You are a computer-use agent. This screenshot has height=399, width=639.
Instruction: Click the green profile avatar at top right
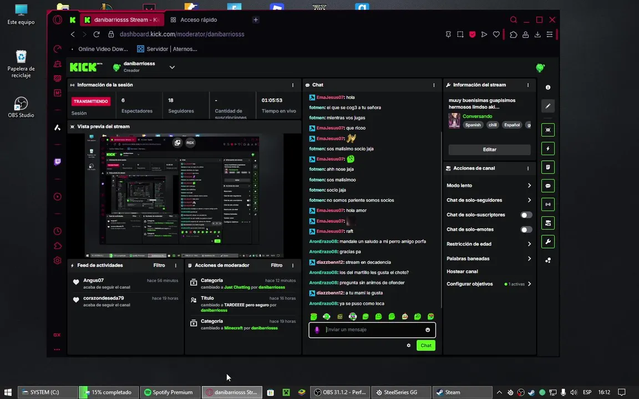[x=540, y=68]
